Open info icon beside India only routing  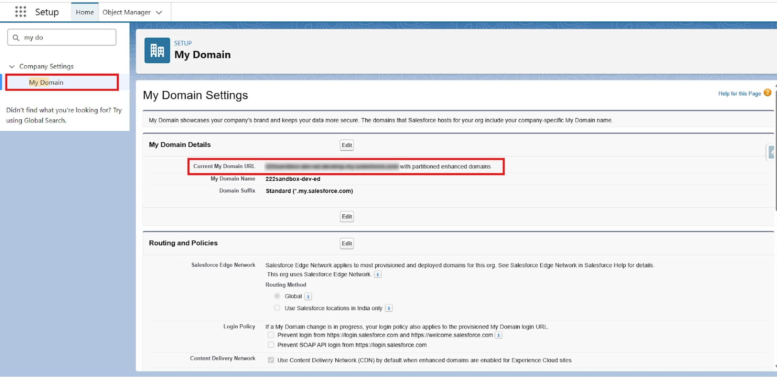389,308
